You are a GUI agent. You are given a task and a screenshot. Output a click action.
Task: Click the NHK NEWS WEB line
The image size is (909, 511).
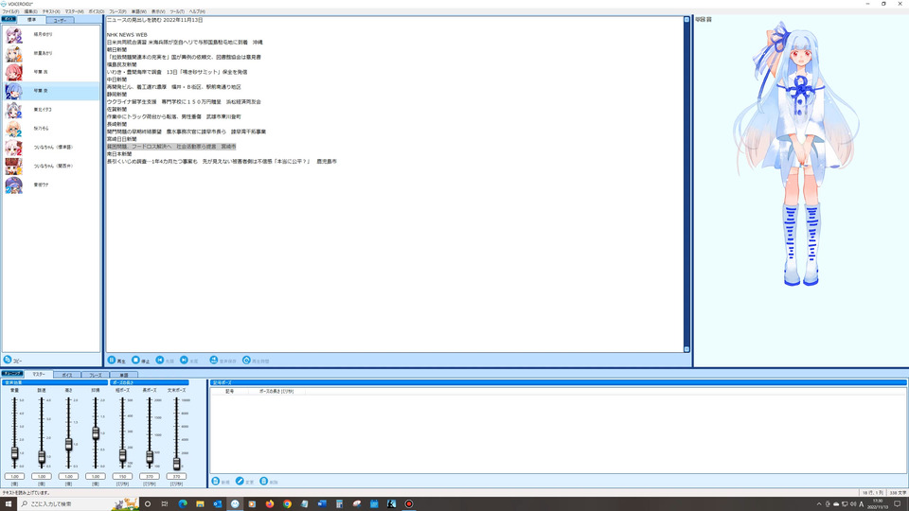(x=127, y=35)
